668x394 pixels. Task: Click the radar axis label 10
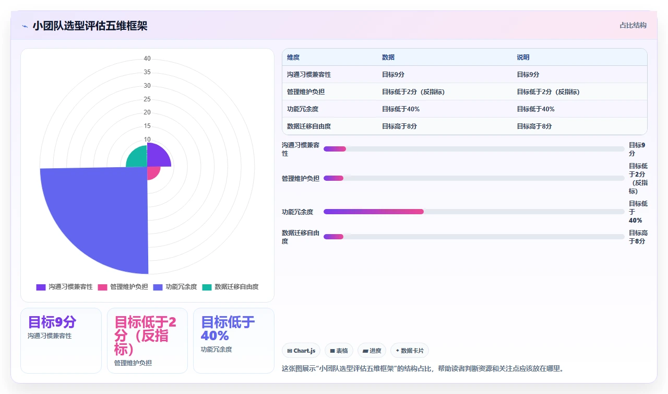[x=147, y=140]
